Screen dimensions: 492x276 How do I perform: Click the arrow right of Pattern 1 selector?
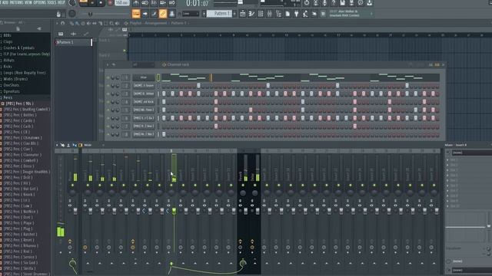(234, 14)
